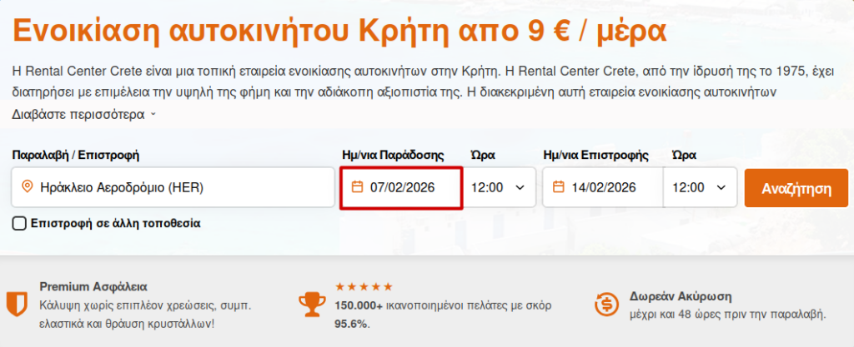
Task: Click the calendar icon for pickup date
Action: (357, 187)
